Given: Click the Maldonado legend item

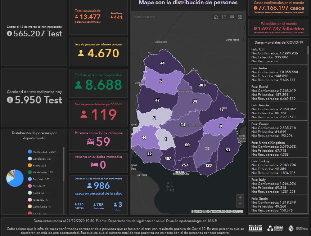Looking at the screenshot, I should pos(40,172).
